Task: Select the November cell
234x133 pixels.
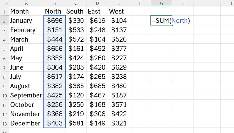Action: coord(26,114)
